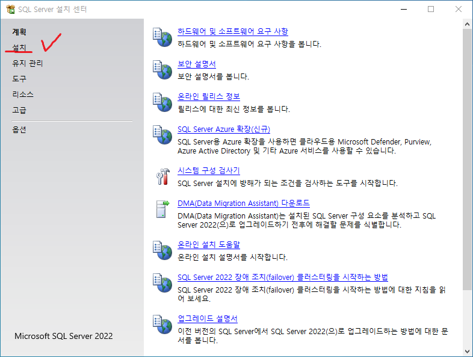Click scrollbar up arrow
This screenshot has height=357, width=473.
click(467, 24)
